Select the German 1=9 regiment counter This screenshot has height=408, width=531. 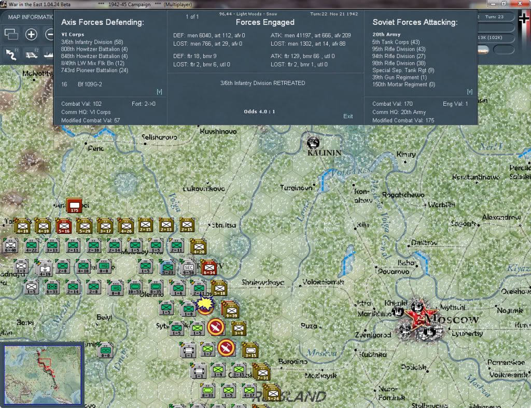coord(218,370)
